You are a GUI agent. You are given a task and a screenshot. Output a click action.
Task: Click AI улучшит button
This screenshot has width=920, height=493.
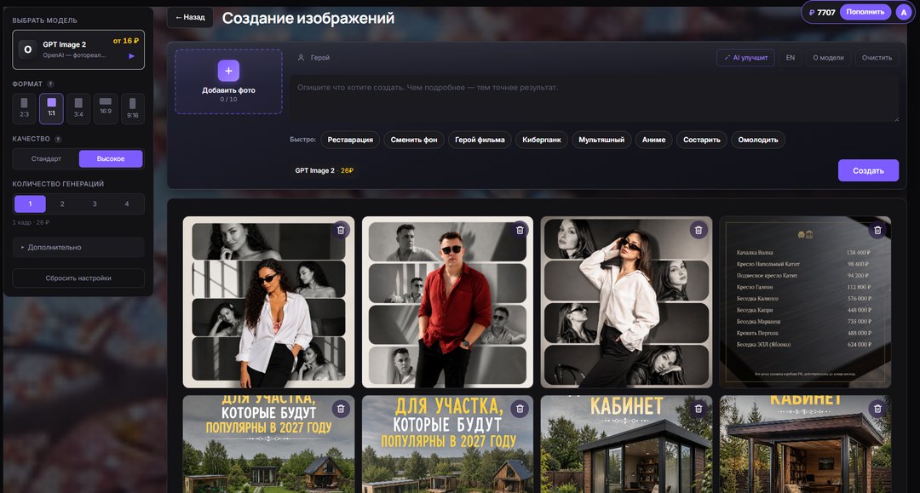point(745,57)
